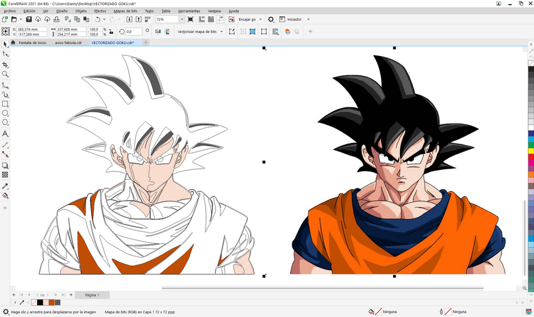Select the Shape edit tool

pyautogui.click(x=5, y=54)
